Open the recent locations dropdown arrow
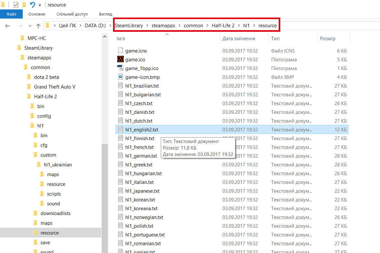 pyautogui.click(x=30, y=26)
